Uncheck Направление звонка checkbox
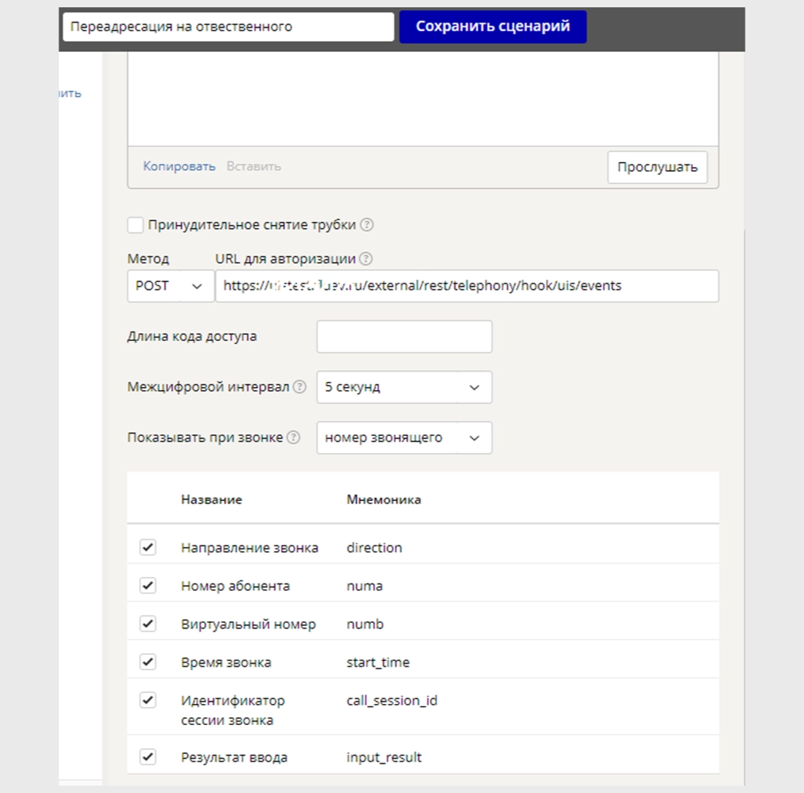Image resolution: width=804 pixels, height=793 pixels. point(148,547)
